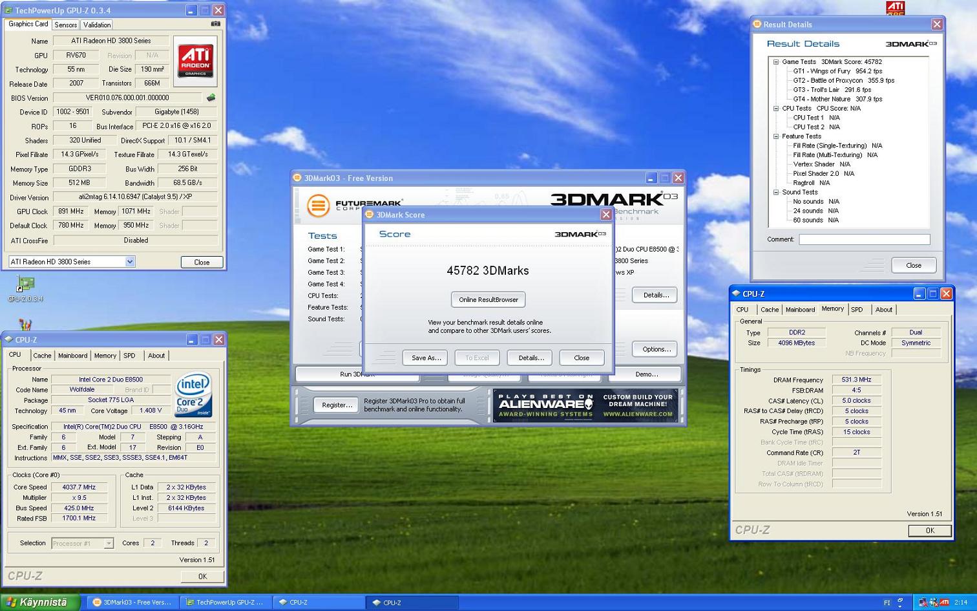The image size is (977, 611).
Task: Click the messenger tray icon with red X
Action: (x=934, y=602)
